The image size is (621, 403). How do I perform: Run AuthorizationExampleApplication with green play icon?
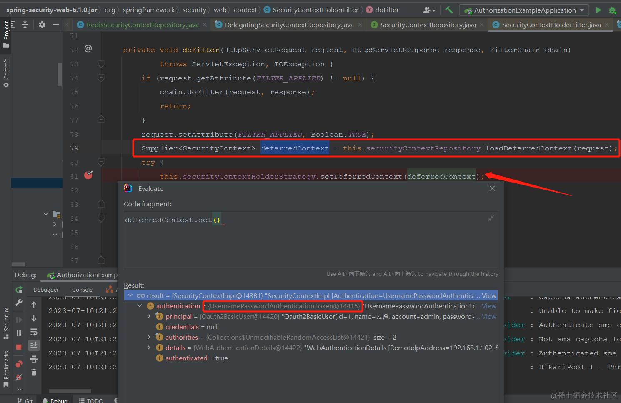coord(599,10)
